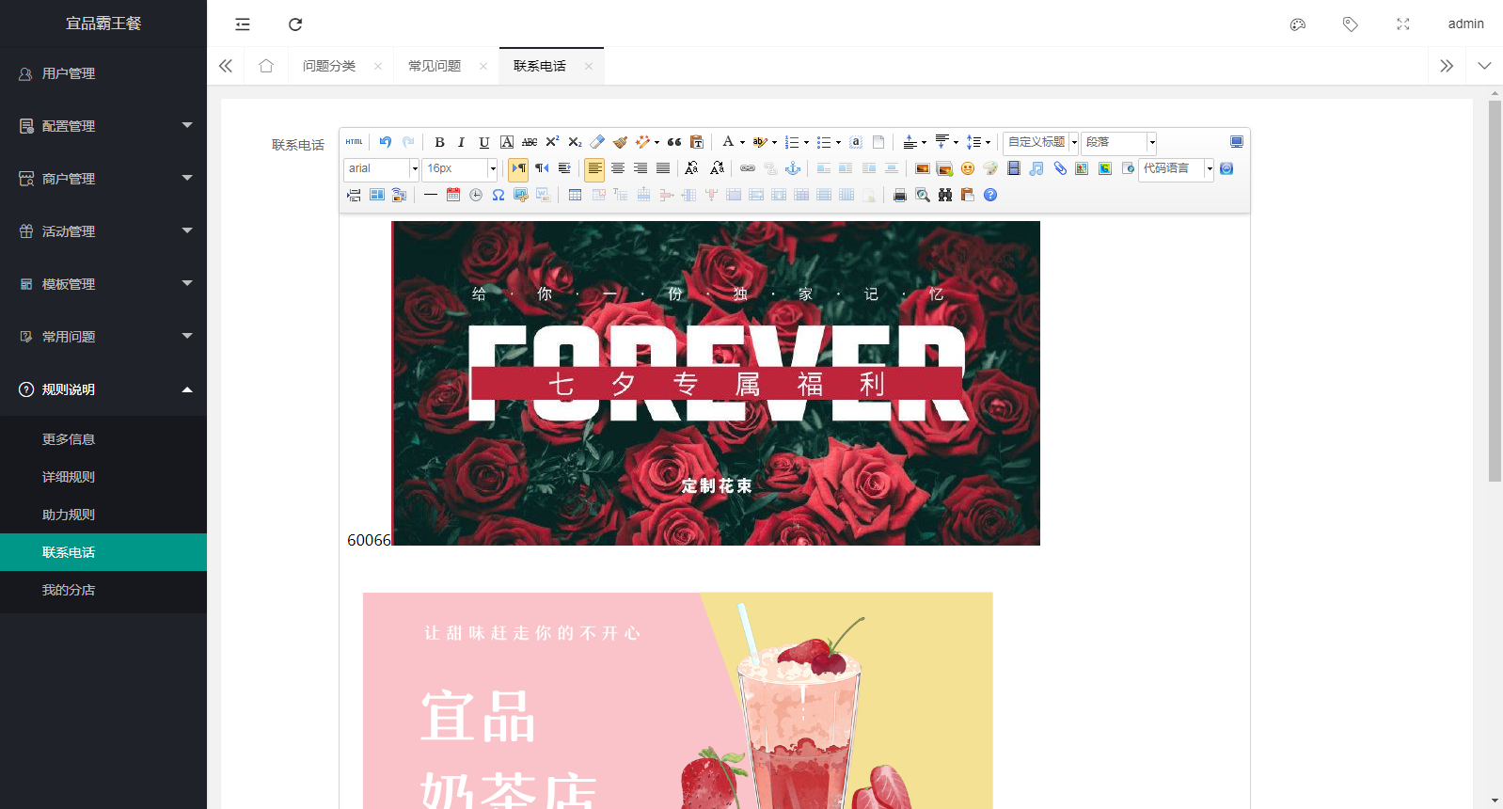Set left-to-right text direction
The image size is (1503, 809).
coord(518,168)
